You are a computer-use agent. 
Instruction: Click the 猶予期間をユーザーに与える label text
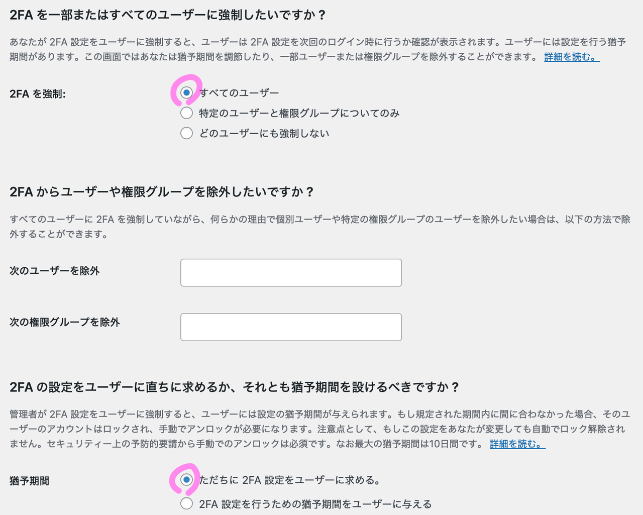[315, 504]
